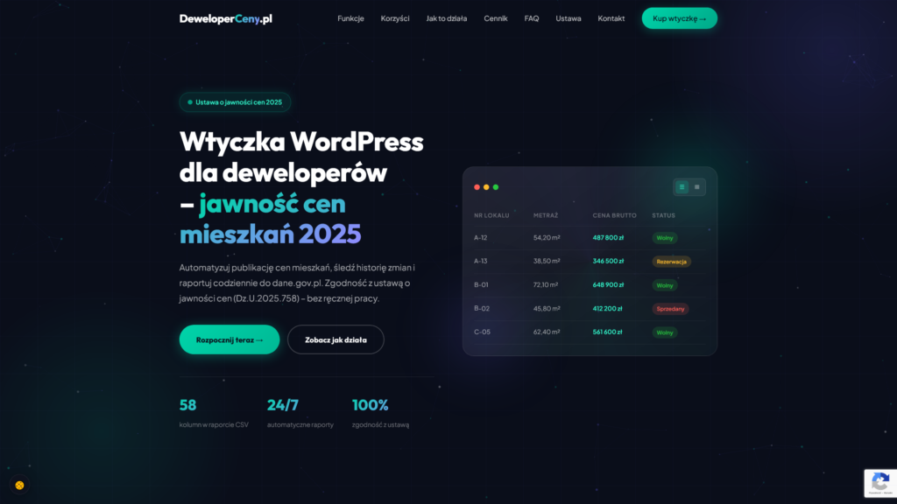The width and height of the screenshot is (897, 504).
Task: Click Zobacz jak działa button
Action: coord(335,339)
